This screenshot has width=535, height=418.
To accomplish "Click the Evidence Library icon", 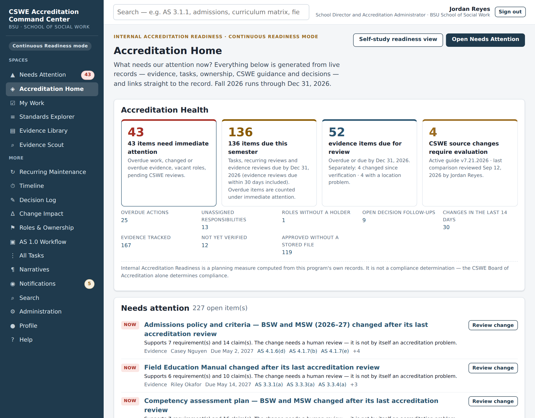I will 13,131.
